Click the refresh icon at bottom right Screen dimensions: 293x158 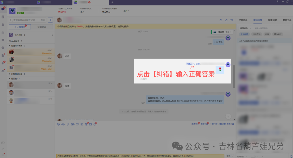291,156
